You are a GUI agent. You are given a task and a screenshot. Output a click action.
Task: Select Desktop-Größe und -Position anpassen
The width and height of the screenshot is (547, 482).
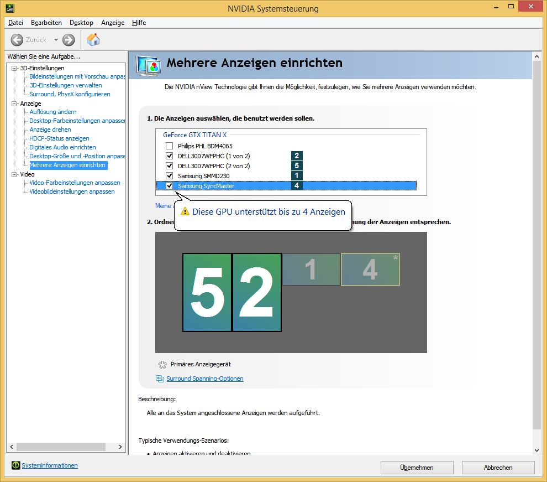pos(77,156)
